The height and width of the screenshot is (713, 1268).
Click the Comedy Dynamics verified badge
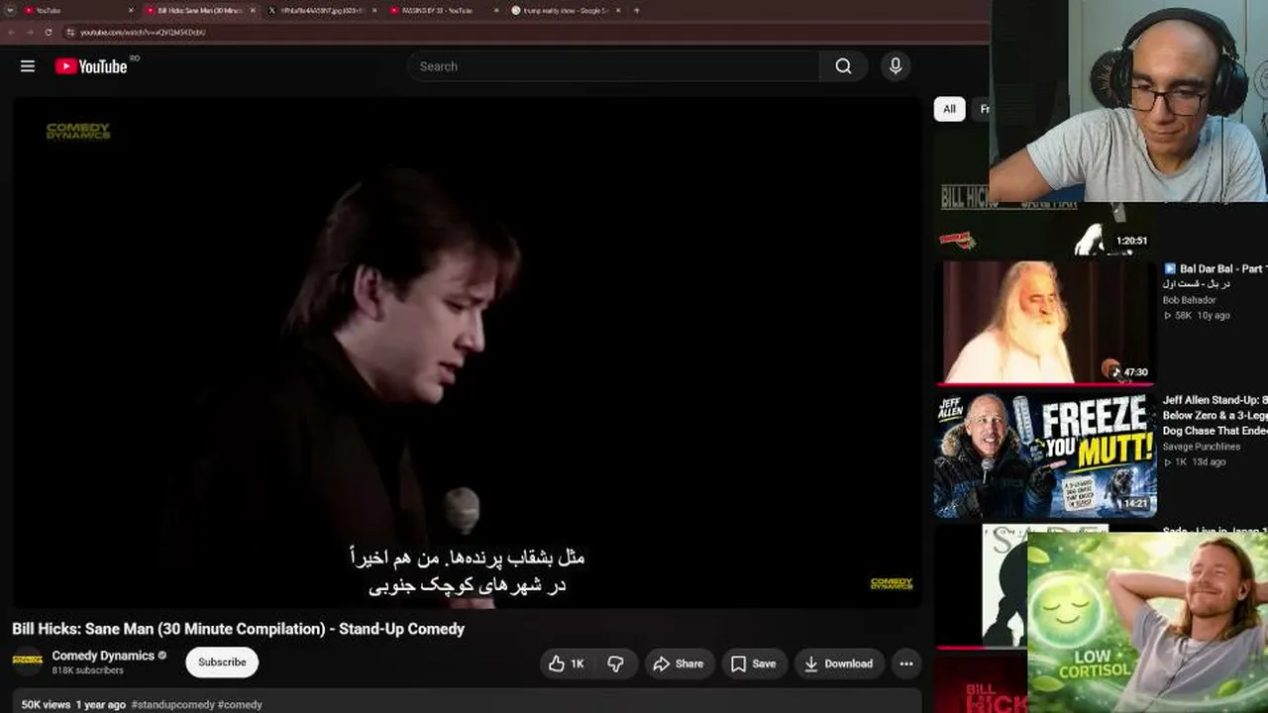click(x=162, y=656)
